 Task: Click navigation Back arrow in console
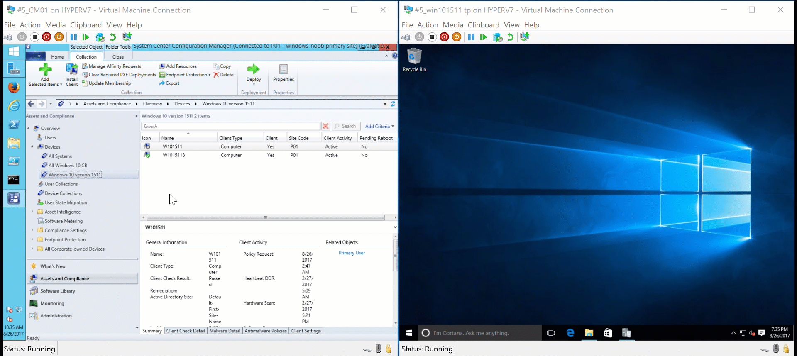click(x=31, y=104)
